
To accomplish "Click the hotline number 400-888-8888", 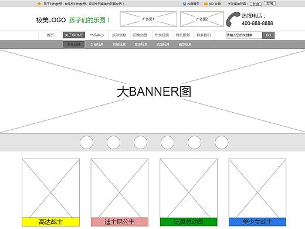I will tap(257, 23).
